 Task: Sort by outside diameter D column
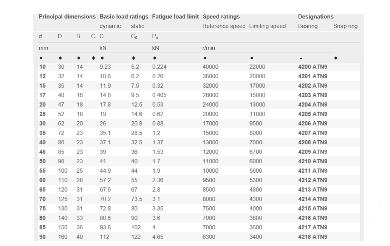(60, 58)
